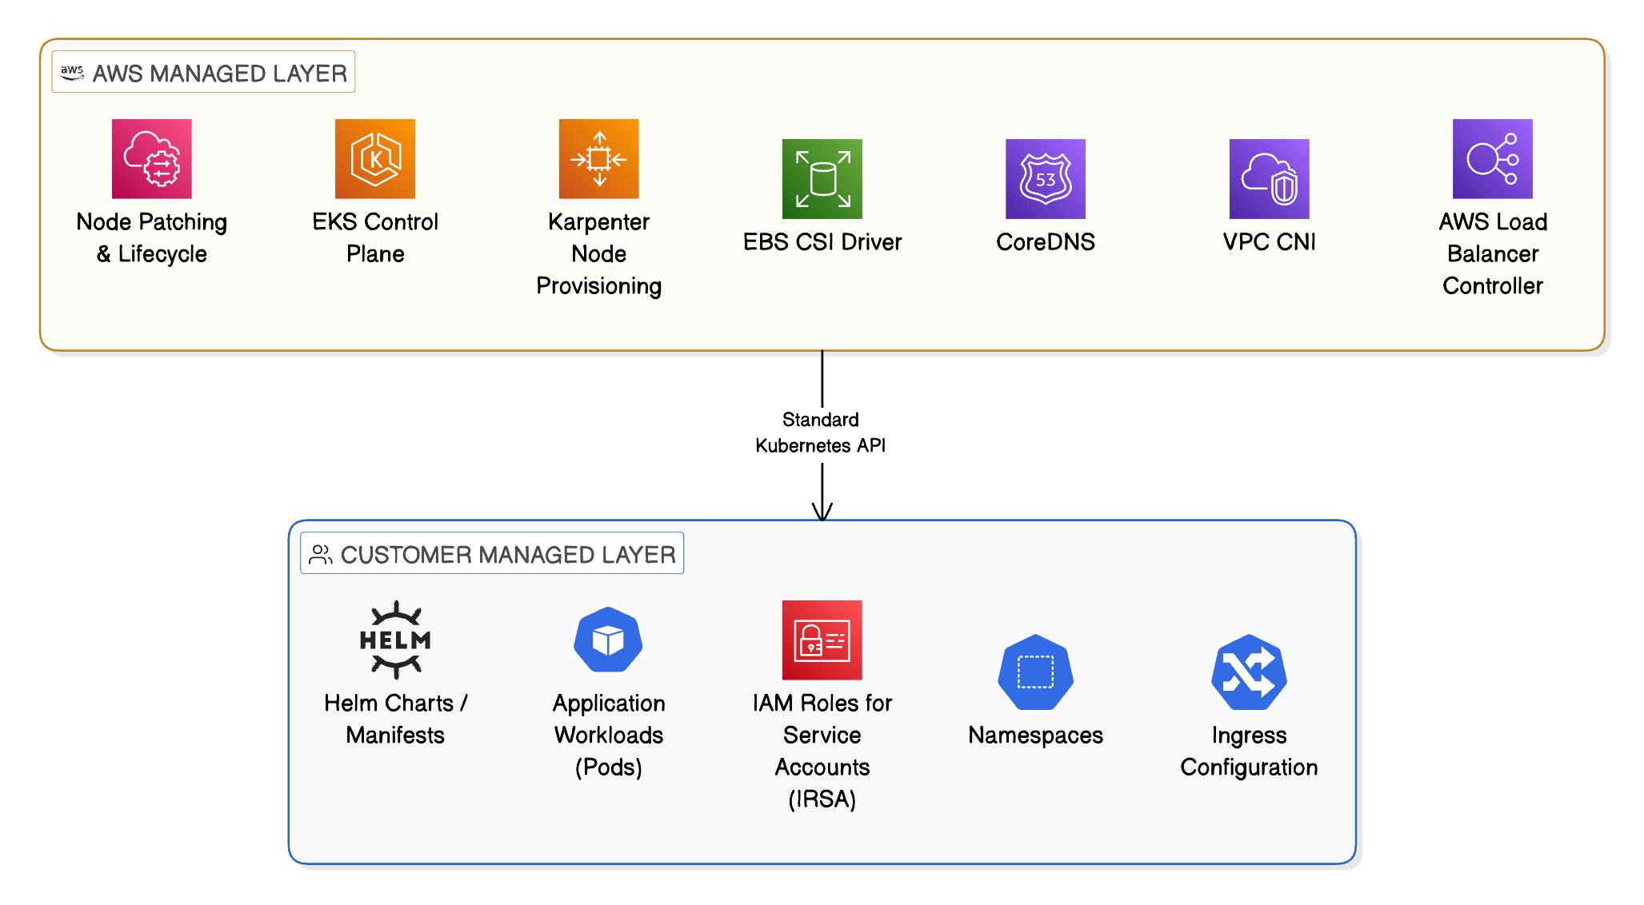Image resolution: width=1644 pixels, height=905 pixels.
Task: Click the CUSTOMER MANAGED LAYER title label
Action: 507,555
